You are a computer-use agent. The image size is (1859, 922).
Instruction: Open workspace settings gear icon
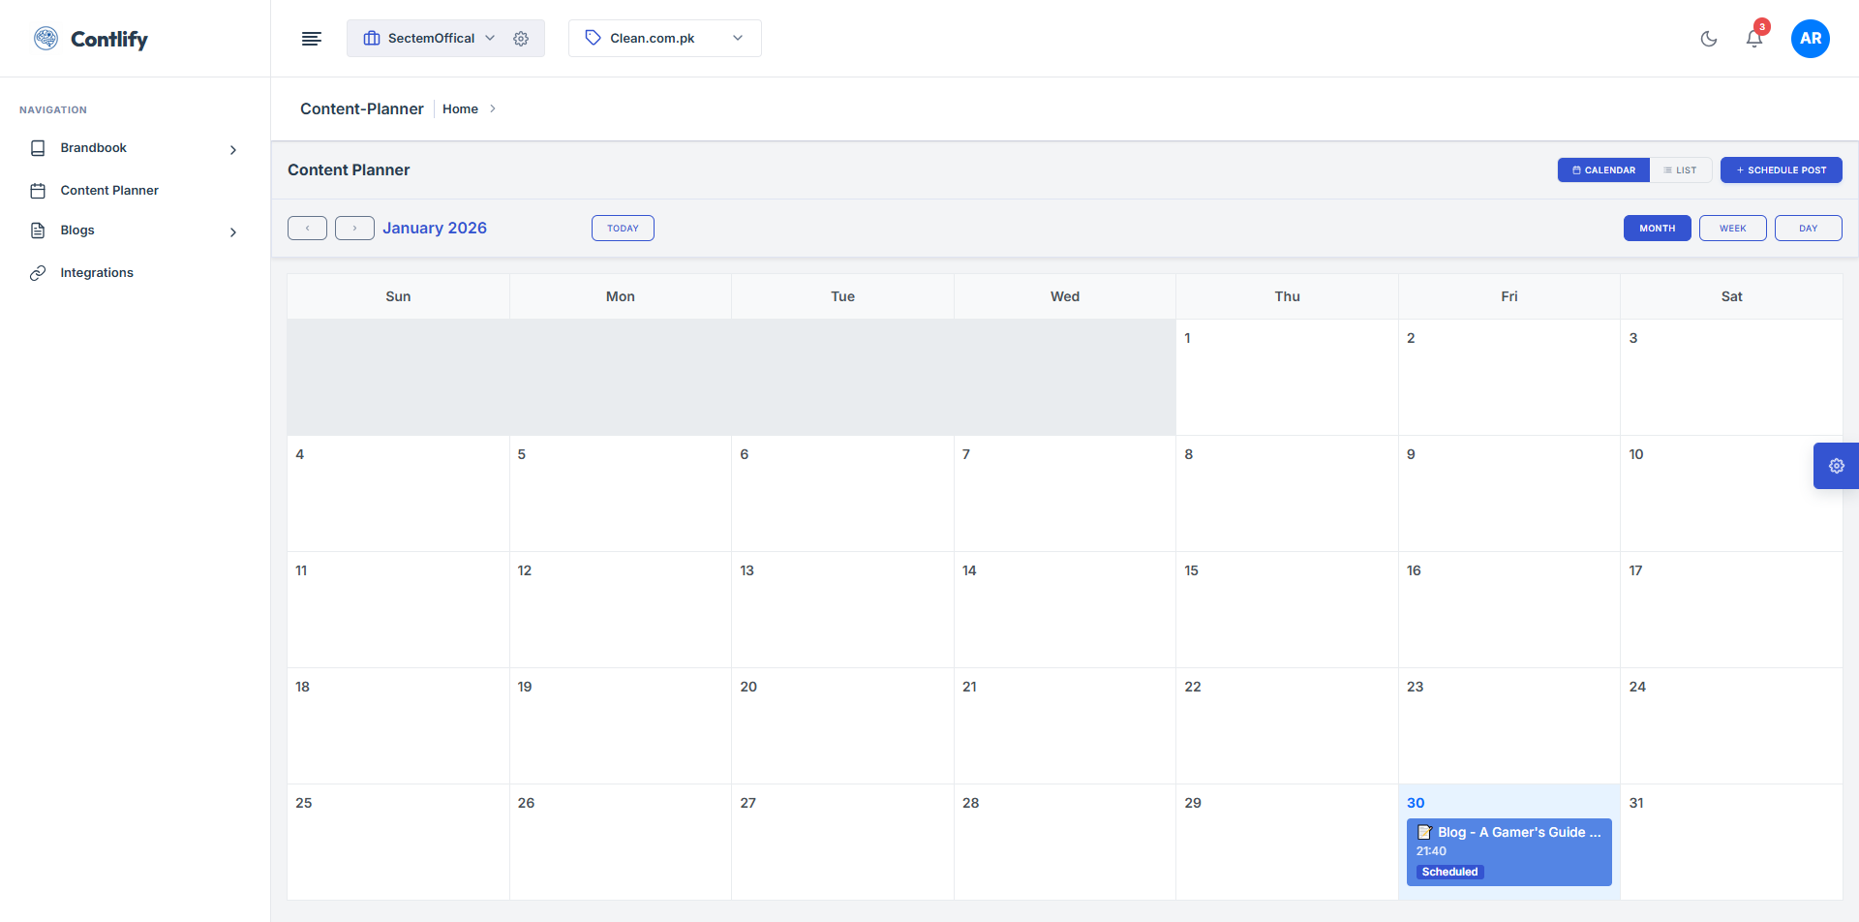(x=521, y=39)
